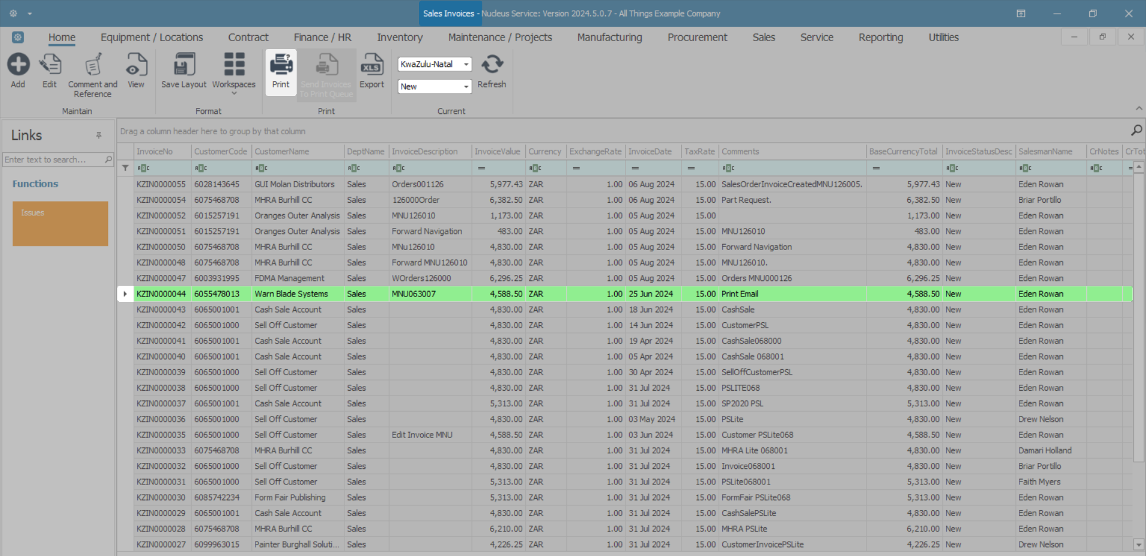
Task: Sort by the InvoiceValue column header
Action: [x=498, y=152]
